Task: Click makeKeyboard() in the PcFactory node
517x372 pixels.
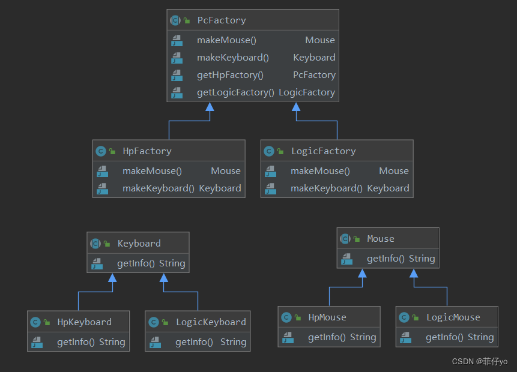Action: pos(233,58)
